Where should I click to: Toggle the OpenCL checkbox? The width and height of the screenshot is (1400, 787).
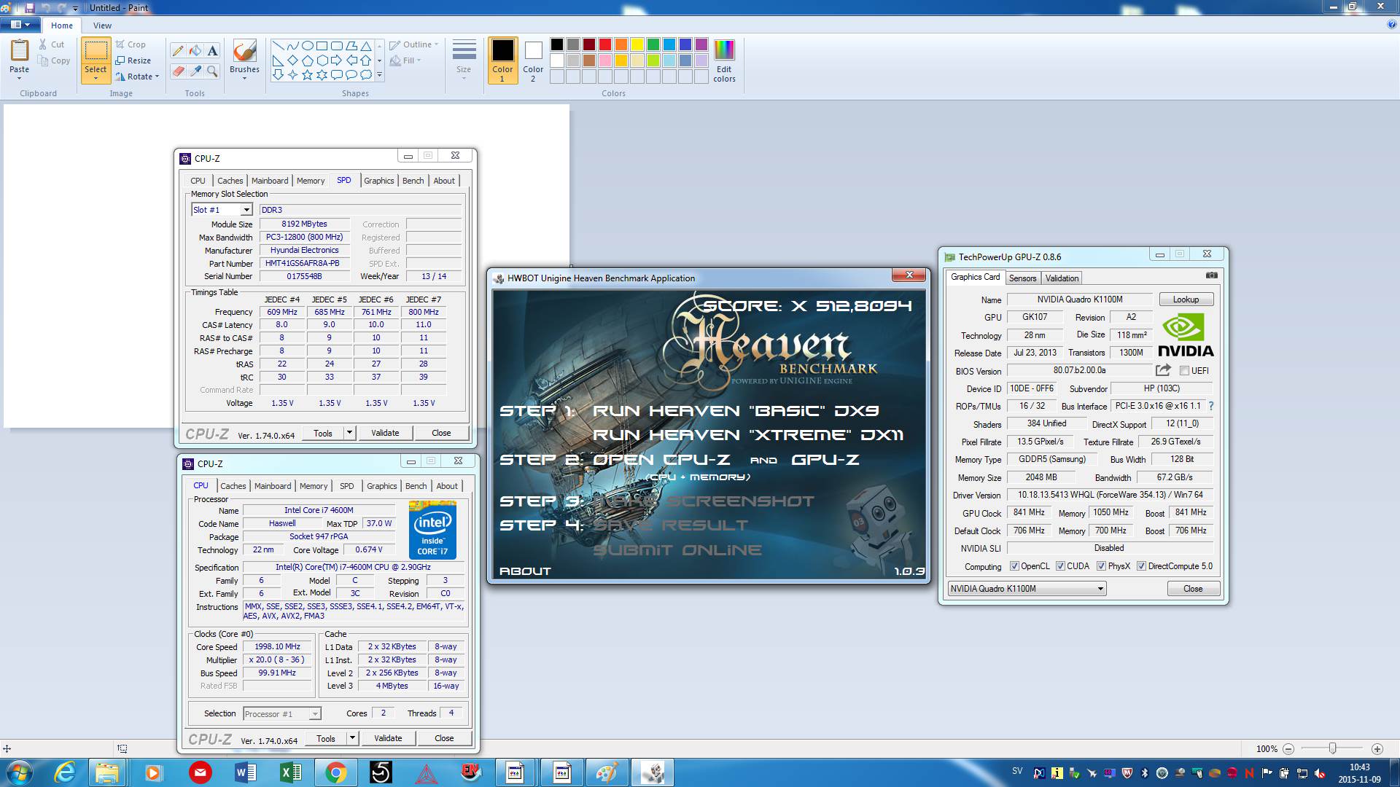click(x=1014, y=566)
